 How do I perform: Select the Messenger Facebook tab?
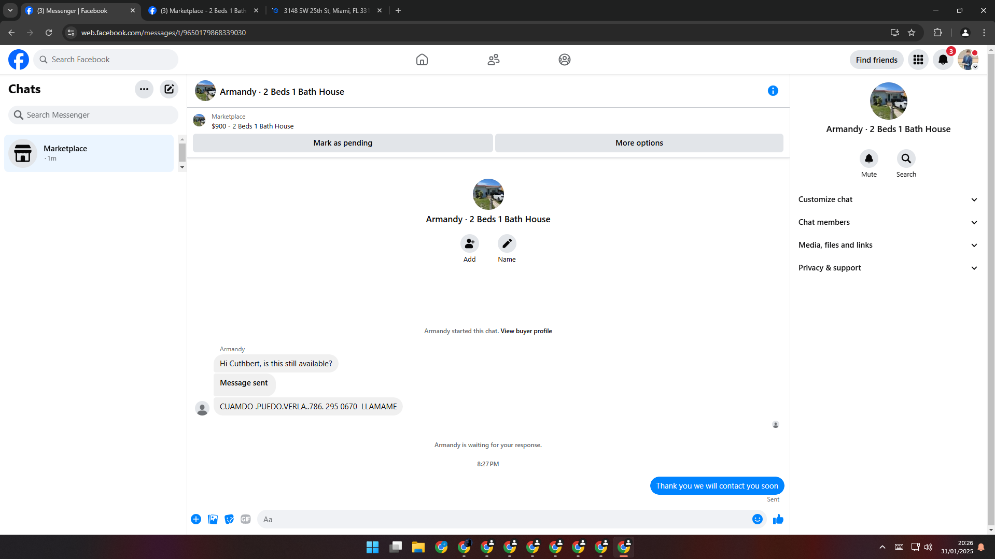click(80, 10)
